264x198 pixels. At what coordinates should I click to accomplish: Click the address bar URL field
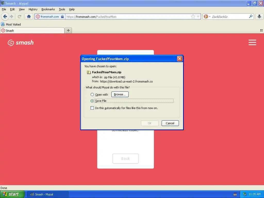128,16
